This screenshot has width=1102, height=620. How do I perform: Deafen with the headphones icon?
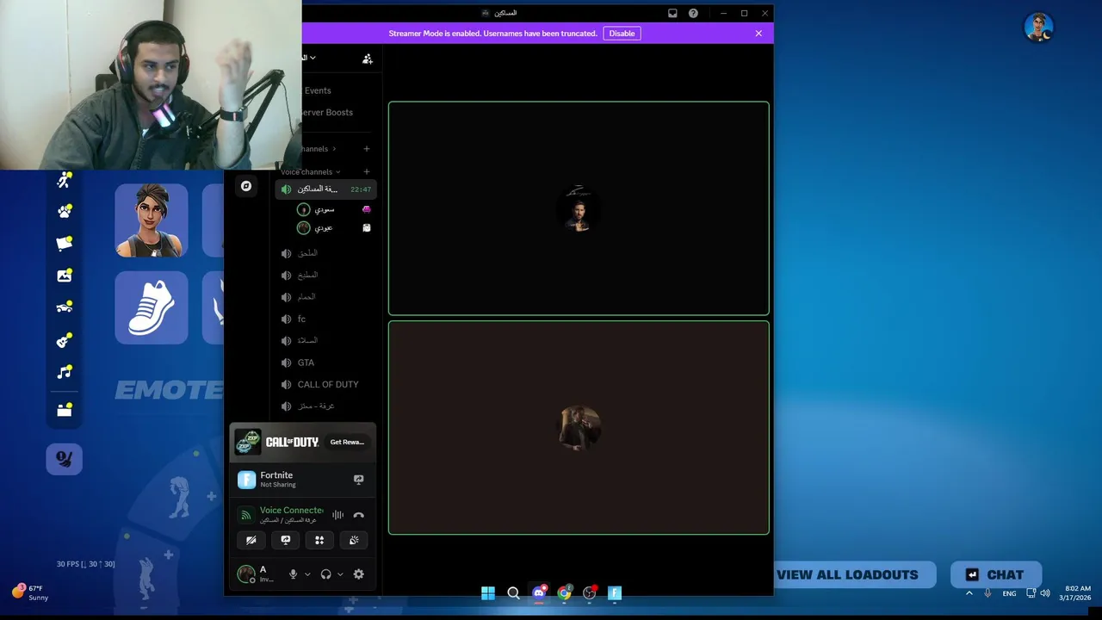click(326, 574)
